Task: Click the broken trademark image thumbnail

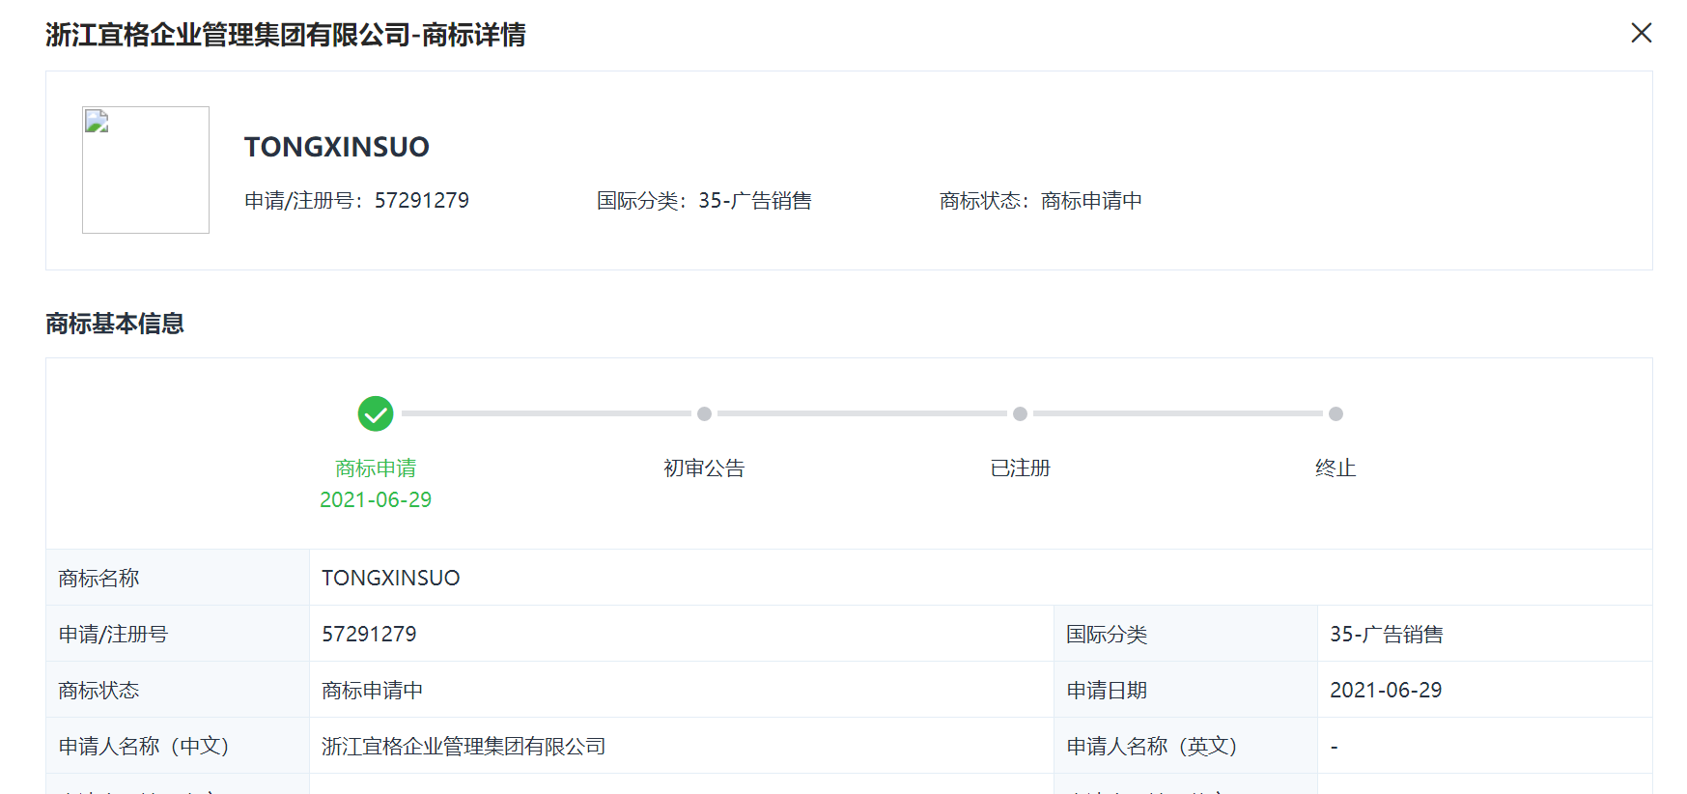Action: [x=146, y=170]
